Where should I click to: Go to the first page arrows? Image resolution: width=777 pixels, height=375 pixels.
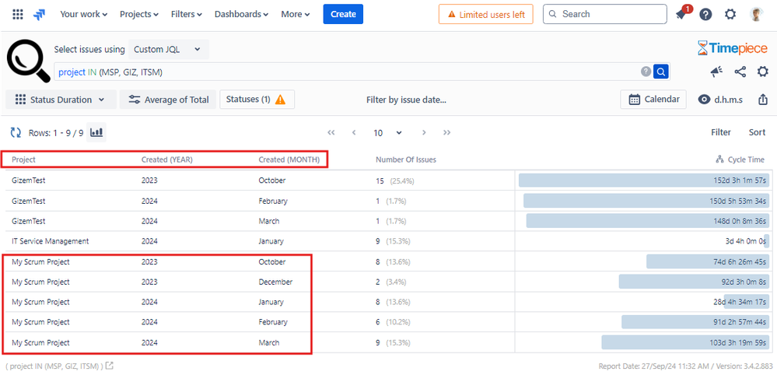click(331, 132)
